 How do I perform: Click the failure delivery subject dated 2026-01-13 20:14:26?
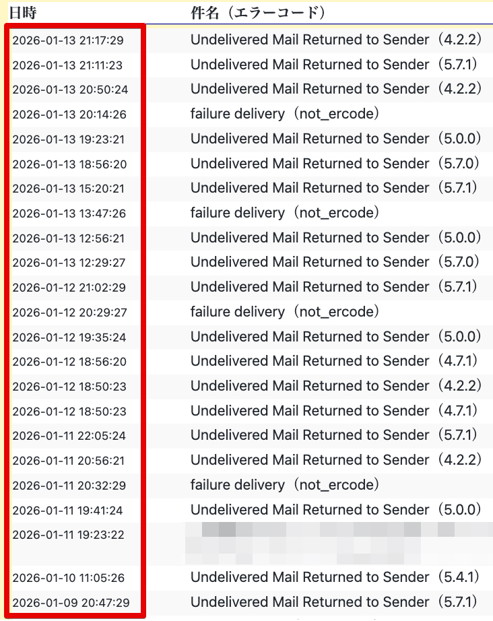[x=284, y=114]
